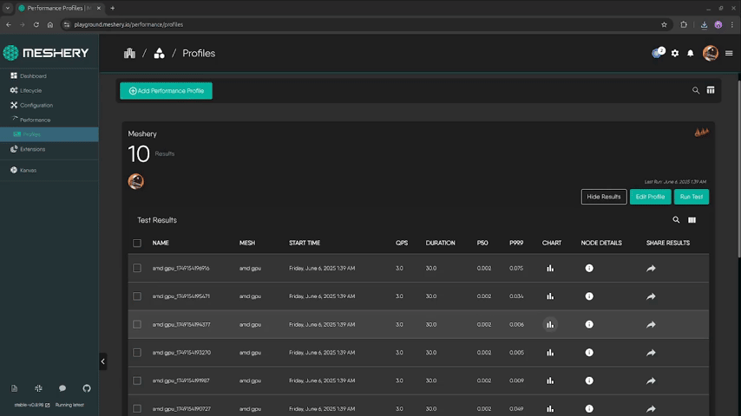
Task: Collapse the sidebar with the chevron
Action: pos(102,361)
